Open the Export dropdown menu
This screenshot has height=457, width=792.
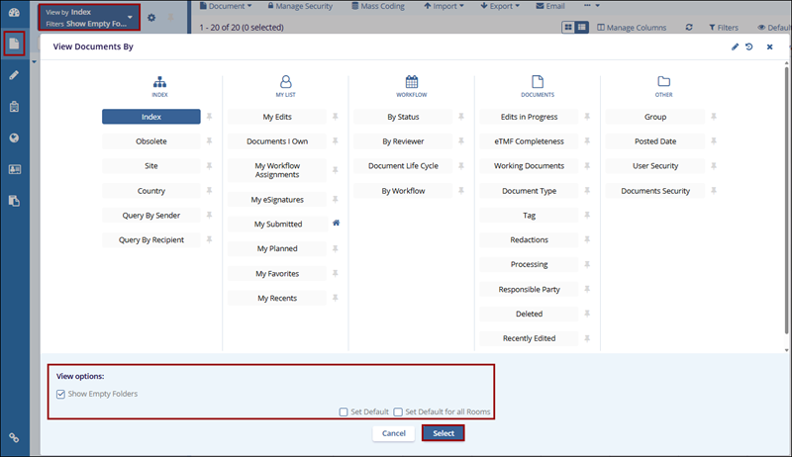click(502, 6)
